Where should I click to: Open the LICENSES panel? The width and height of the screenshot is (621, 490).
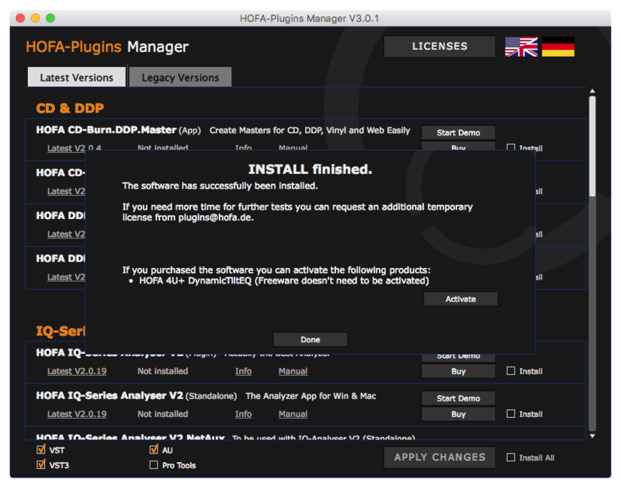pos(439,47)
